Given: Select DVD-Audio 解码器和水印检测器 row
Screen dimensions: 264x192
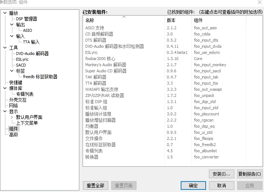Looking at the screenshot, I should pos(173,46).
